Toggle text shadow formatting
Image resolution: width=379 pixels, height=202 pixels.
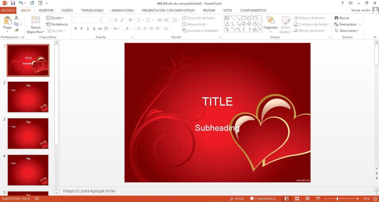point(94,28)
